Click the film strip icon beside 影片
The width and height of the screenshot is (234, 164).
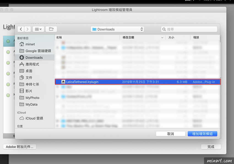tap(22, 91)
